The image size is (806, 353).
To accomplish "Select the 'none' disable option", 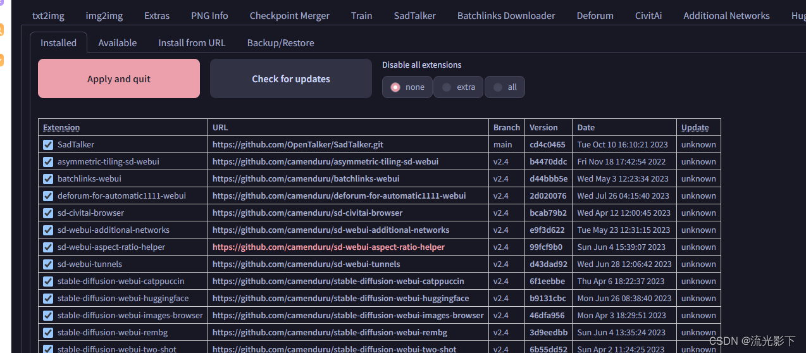I will pos(407,87).
